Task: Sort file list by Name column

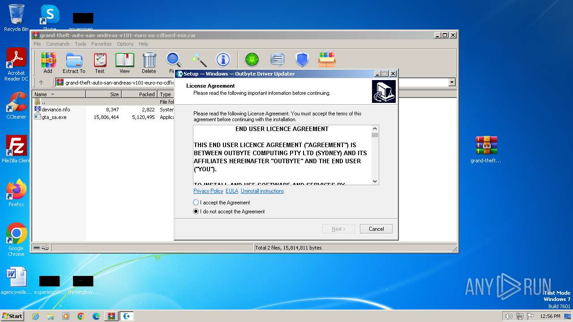Action: [59, 94]
